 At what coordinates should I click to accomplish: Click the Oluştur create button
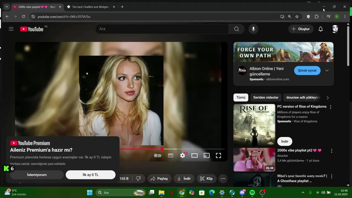pos(301,29)
